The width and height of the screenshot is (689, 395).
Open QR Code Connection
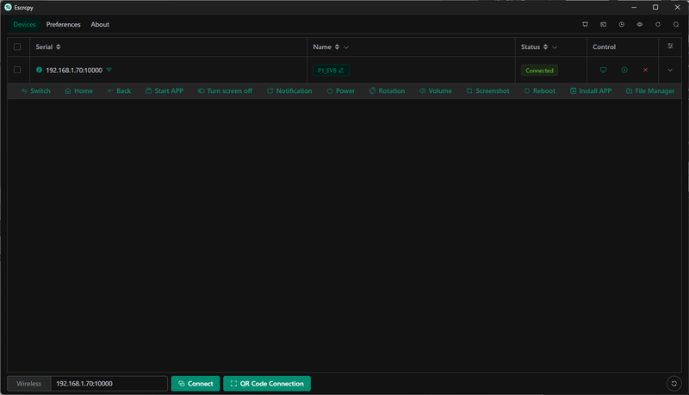pyautogui.click(x=267, y=384)
